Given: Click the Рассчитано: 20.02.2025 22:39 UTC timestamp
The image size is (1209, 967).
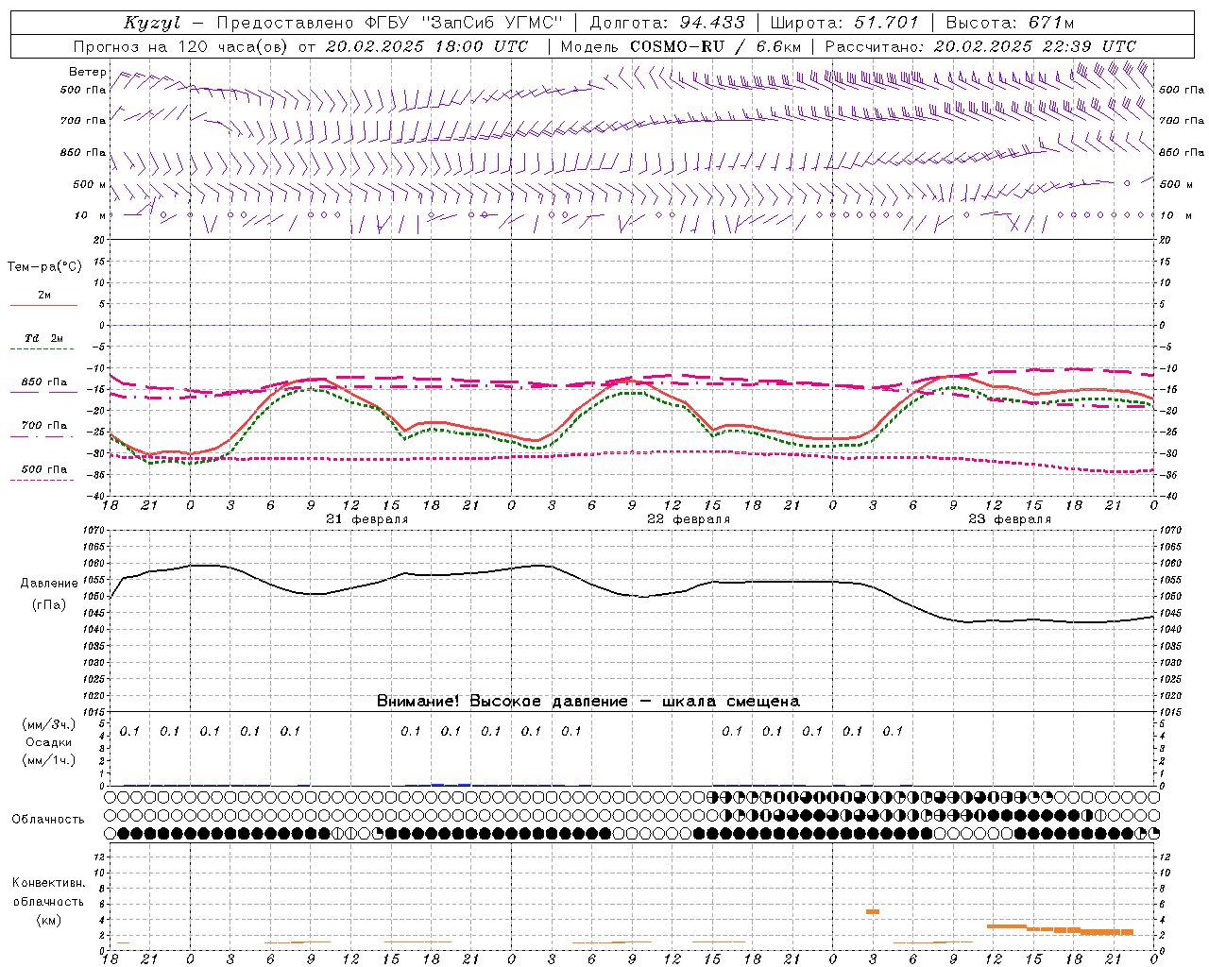Looking at the screenshot, I should 980,46.
